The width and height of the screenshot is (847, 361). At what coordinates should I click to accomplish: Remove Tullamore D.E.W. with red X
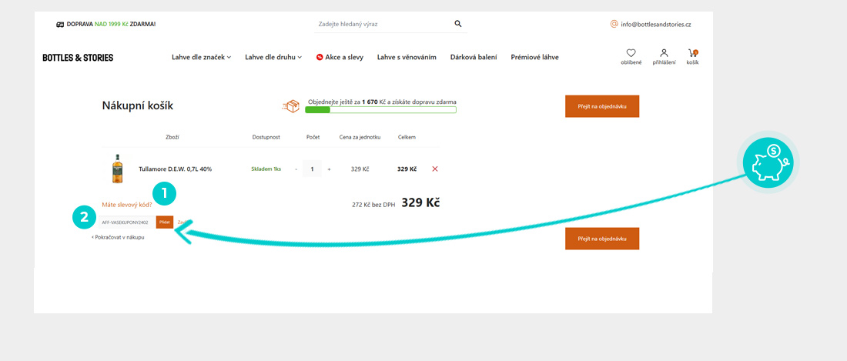435,169
